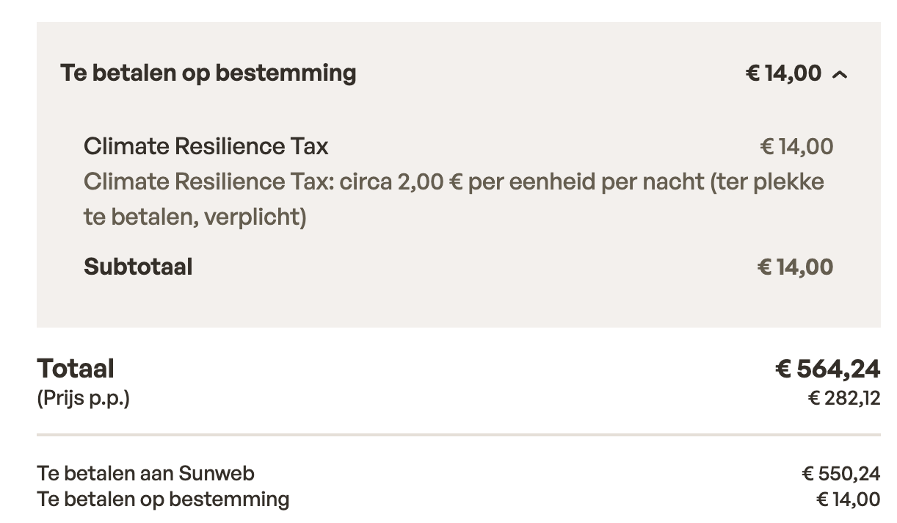Click the bottom summary € 14,00 destination amount
The image size is (897, 523).
point(848,499)
